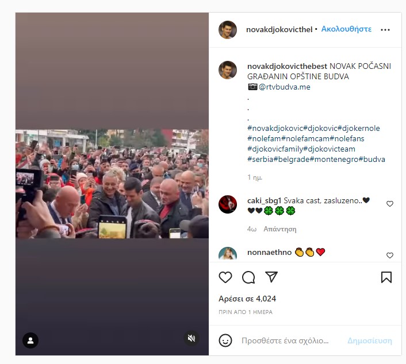The width and height of the screenshot is (406, 364).
Task: Reply to caki_sbg1 with Απάντηση
Action: 279,229
